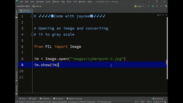
Task: Open the File menu
Action: [x=22, y=2]
